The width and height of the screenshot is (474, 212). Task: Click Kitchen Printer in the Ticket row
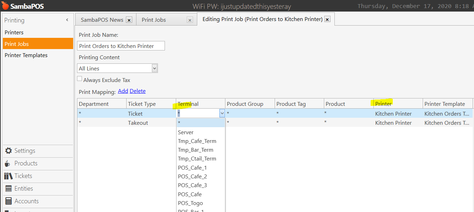coord(398,114)
